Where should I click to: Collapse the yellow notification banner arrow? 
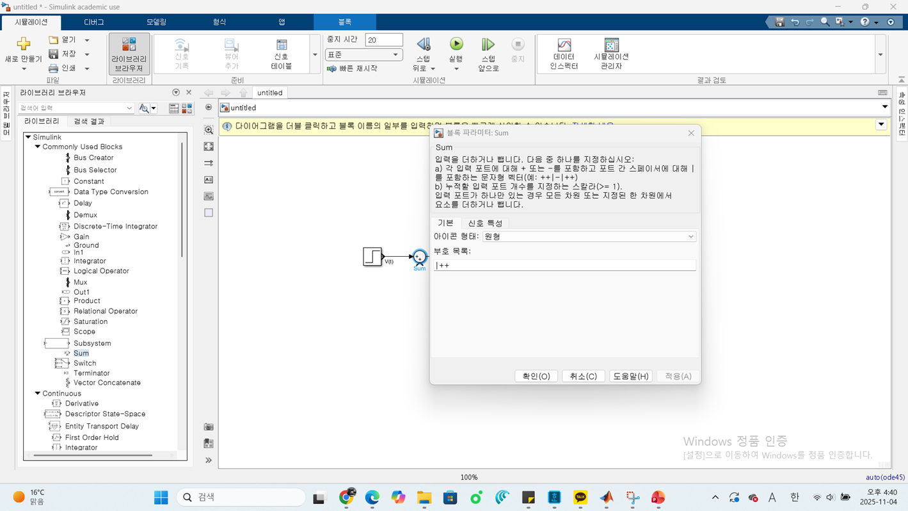click(x=881, y=125)
